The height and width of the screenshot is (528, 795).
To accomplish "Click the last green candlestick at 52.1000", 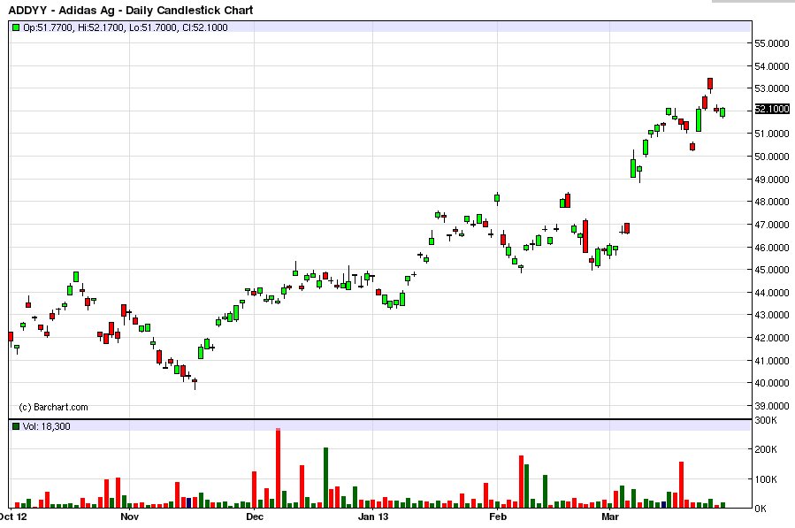I will coord(722,112).
